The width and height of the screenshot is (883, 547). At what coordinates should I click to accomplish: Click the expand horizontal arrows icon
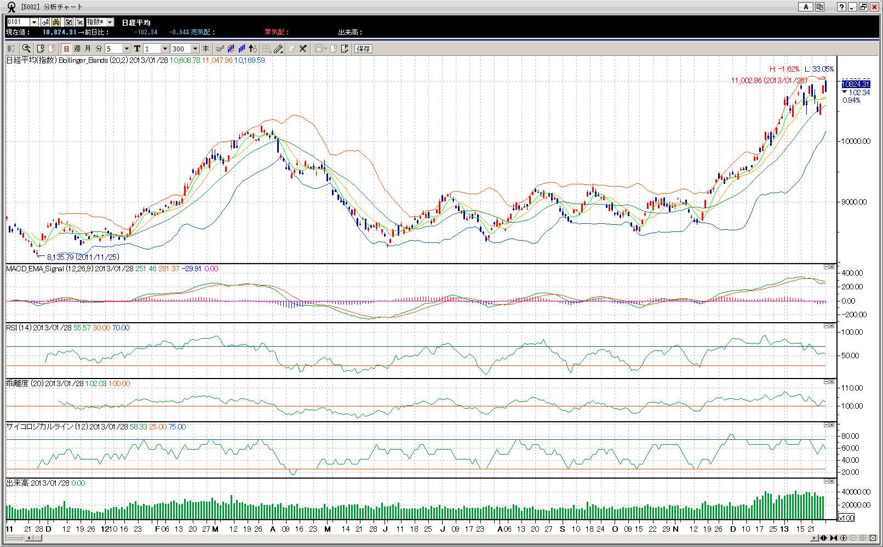point(823,538)
